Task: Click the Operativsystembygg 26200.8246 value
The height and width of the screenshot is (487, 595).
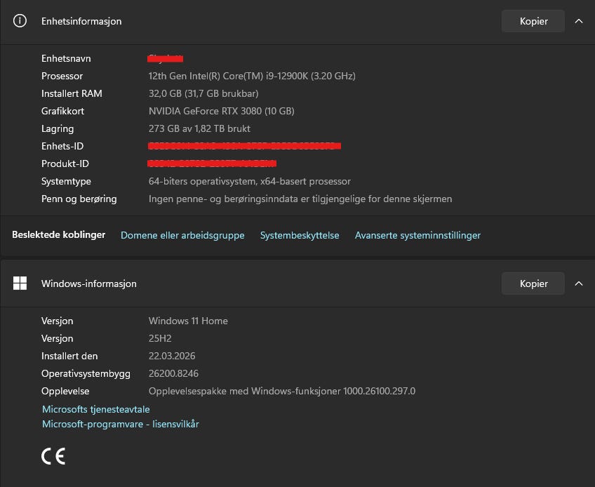Action: tap(173, 373)
